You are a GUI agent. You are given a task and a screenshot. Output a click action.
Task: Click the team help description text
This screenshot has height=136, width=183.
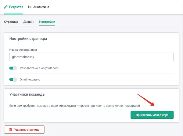click(x=75, y=106)
